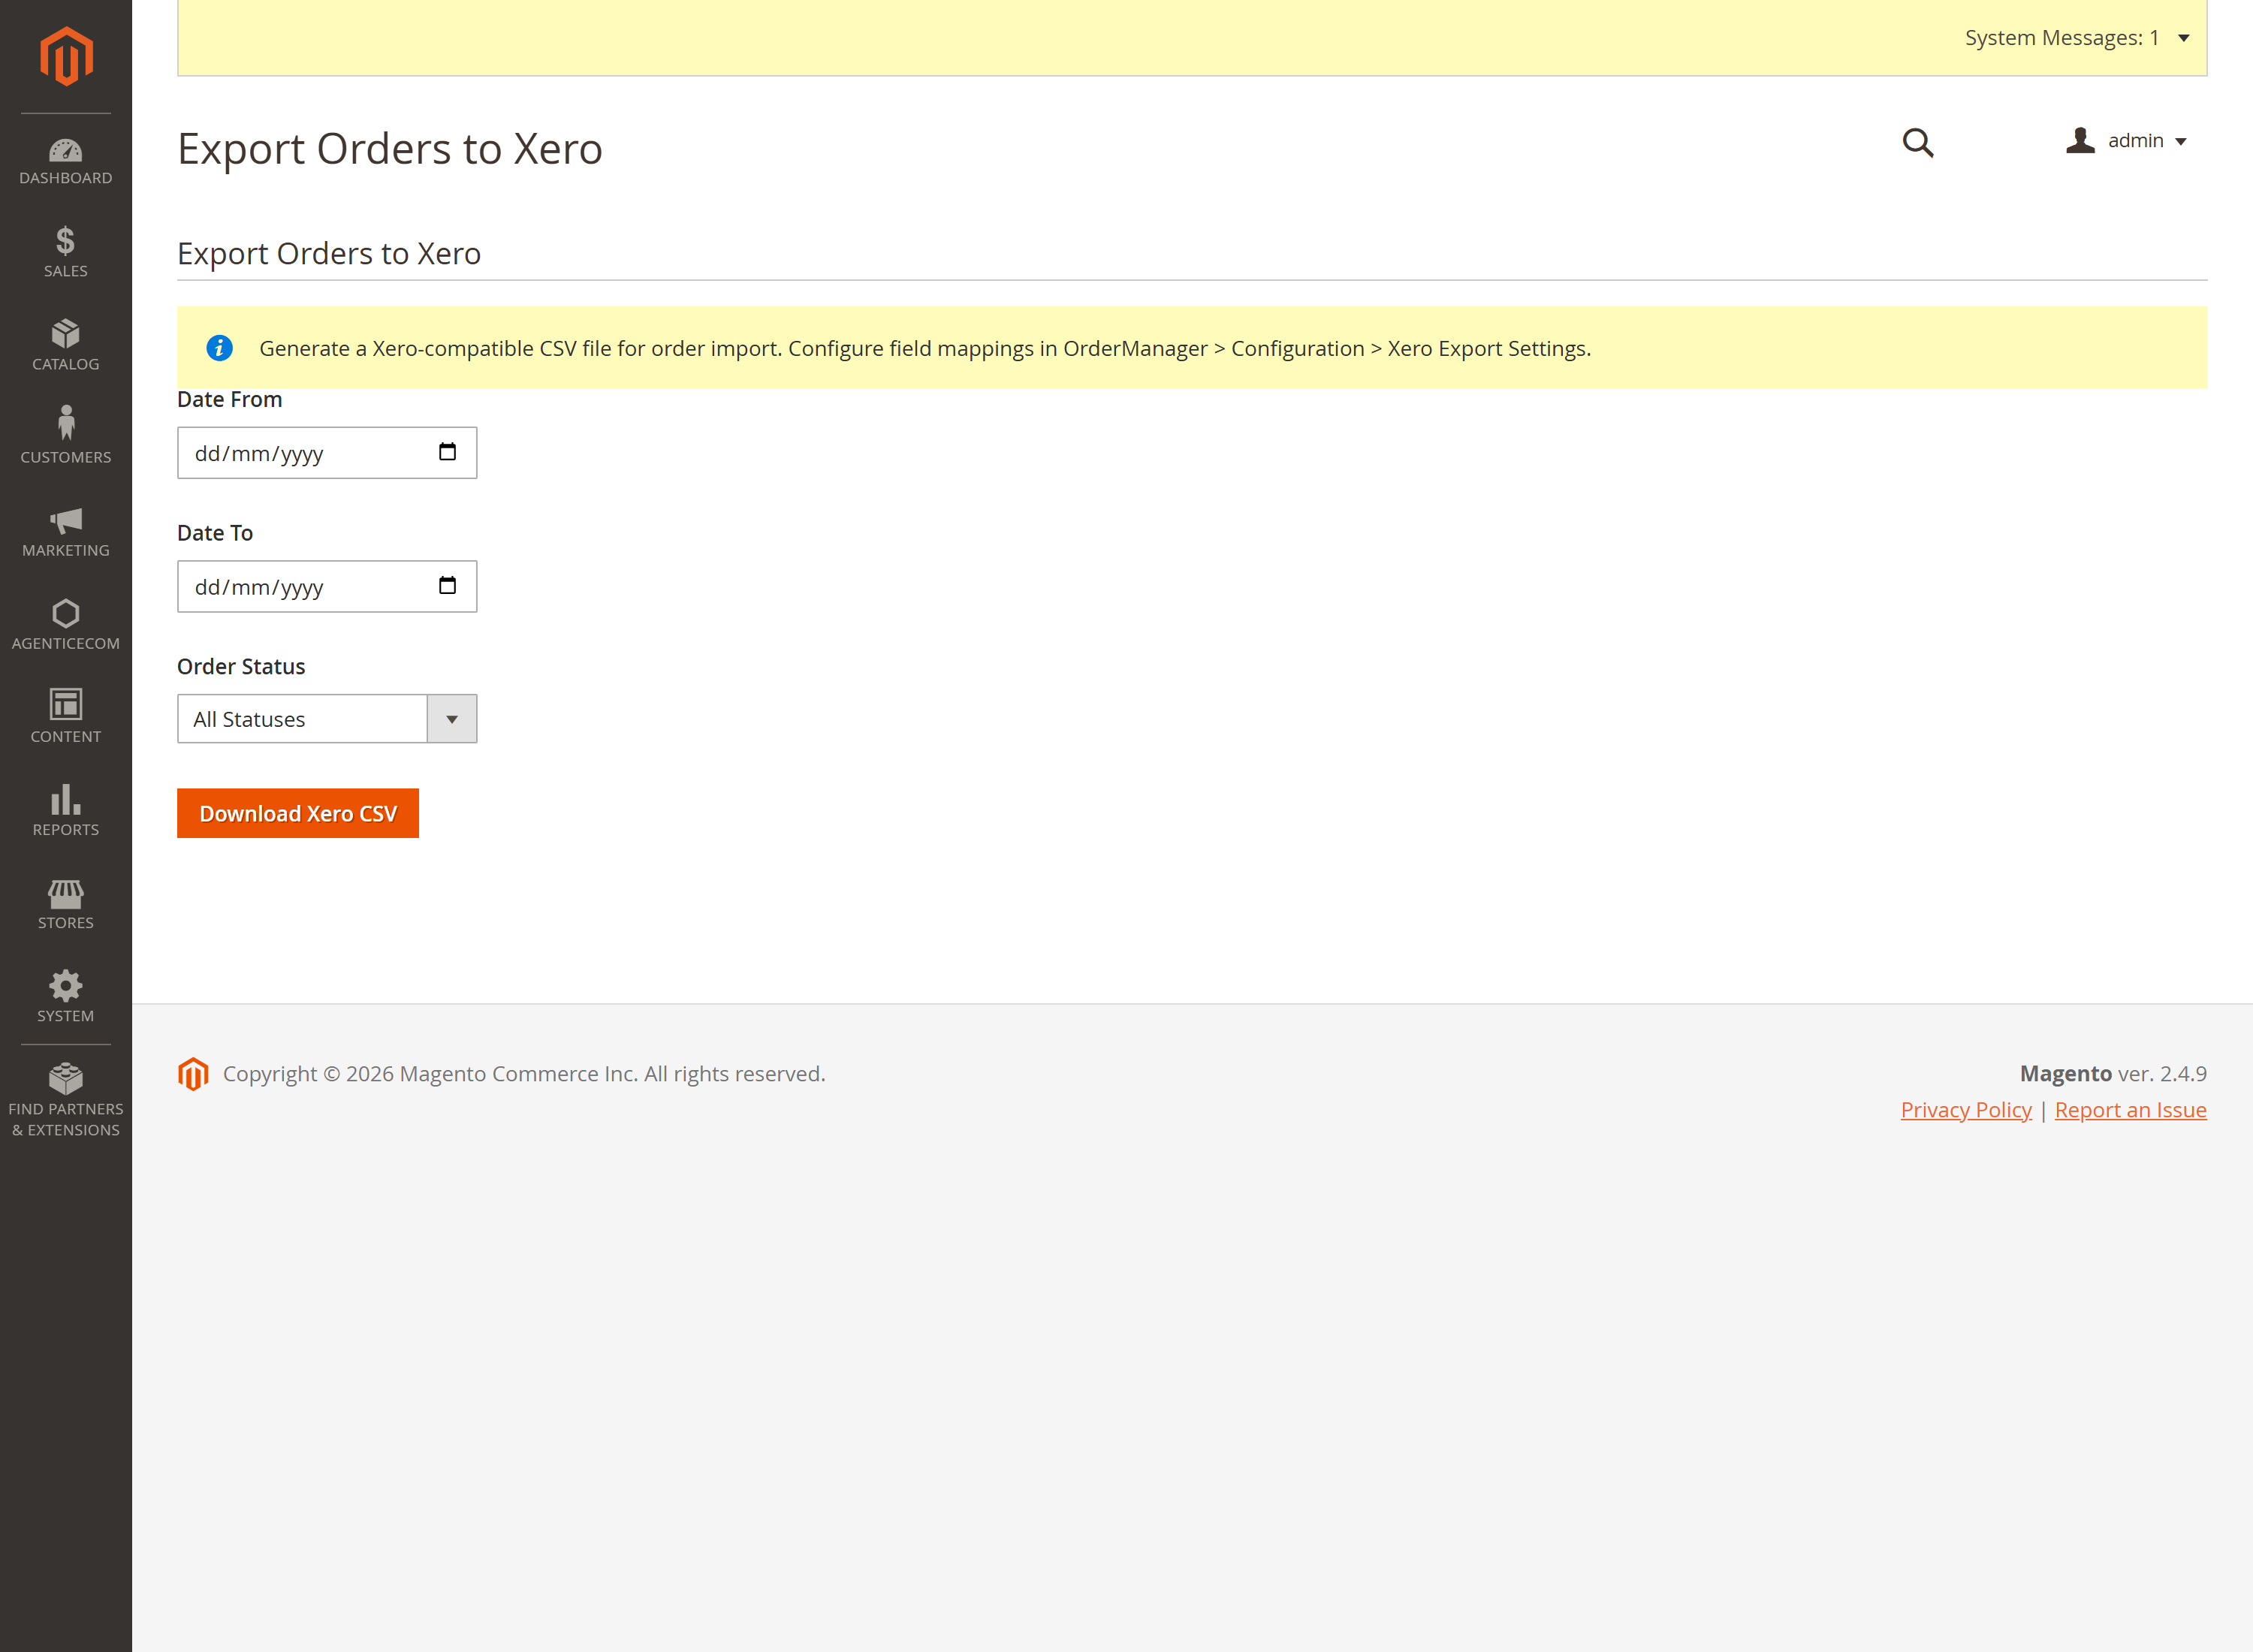Click the search magnifier icon

[x=1917, y=143]
